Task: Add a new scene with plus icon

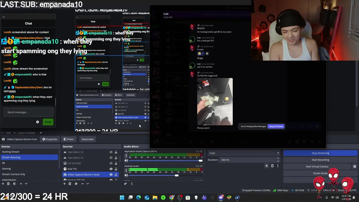Action: [3, 184]
